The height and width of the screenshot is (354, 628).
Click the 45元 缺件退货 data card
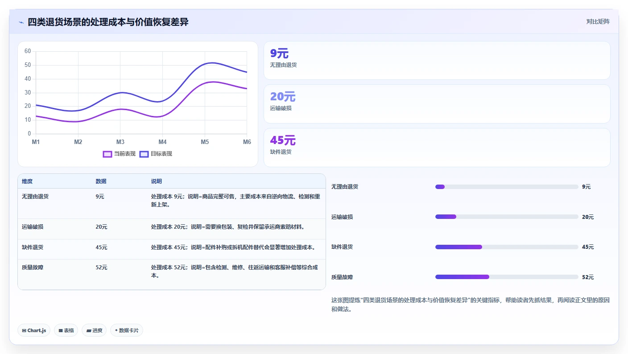click(437, 148)
